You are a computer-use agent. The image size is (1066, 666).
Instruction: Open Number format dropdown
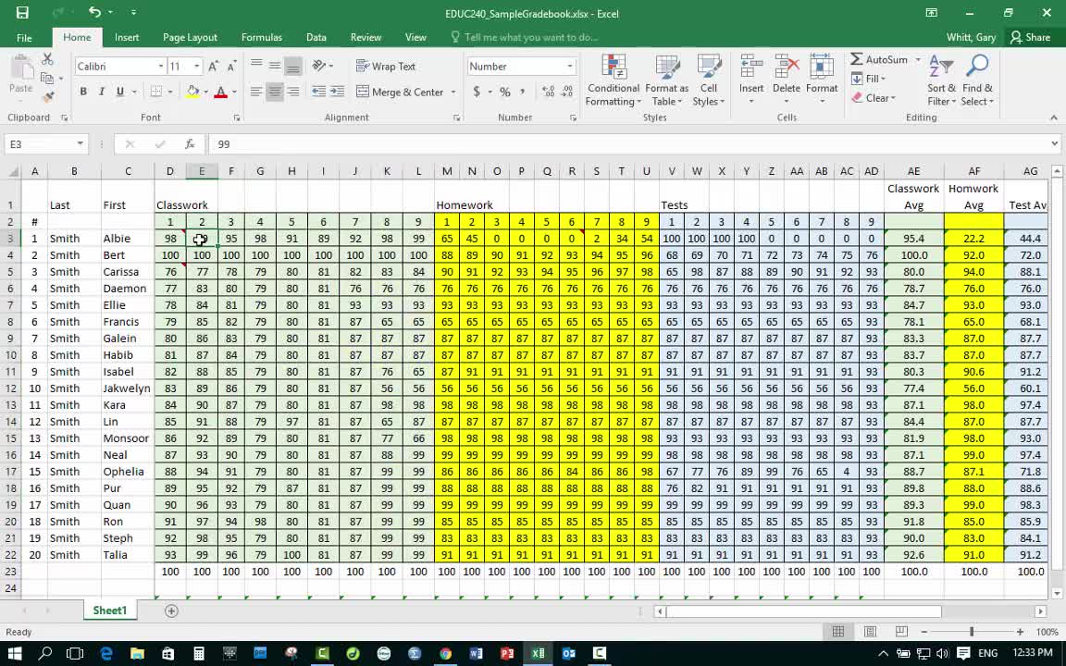570,66
